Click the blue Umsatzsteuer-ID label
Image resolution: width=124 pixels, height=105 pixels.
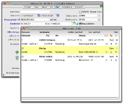point(12,20)
